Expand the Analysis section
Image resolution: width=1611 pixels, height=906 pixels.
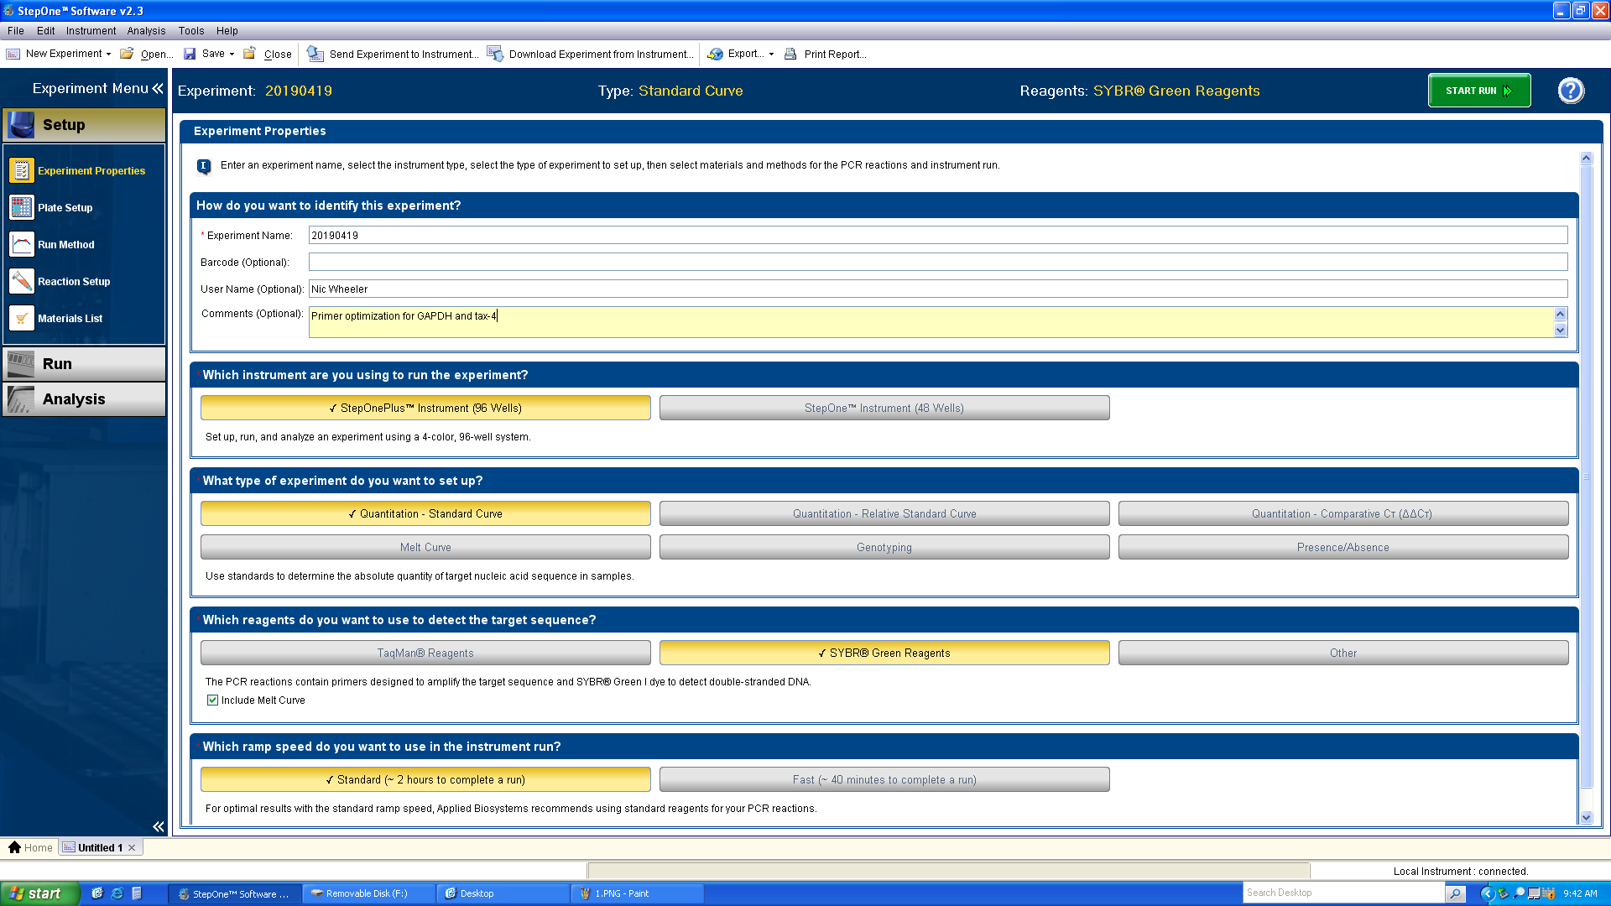(84, 399)
